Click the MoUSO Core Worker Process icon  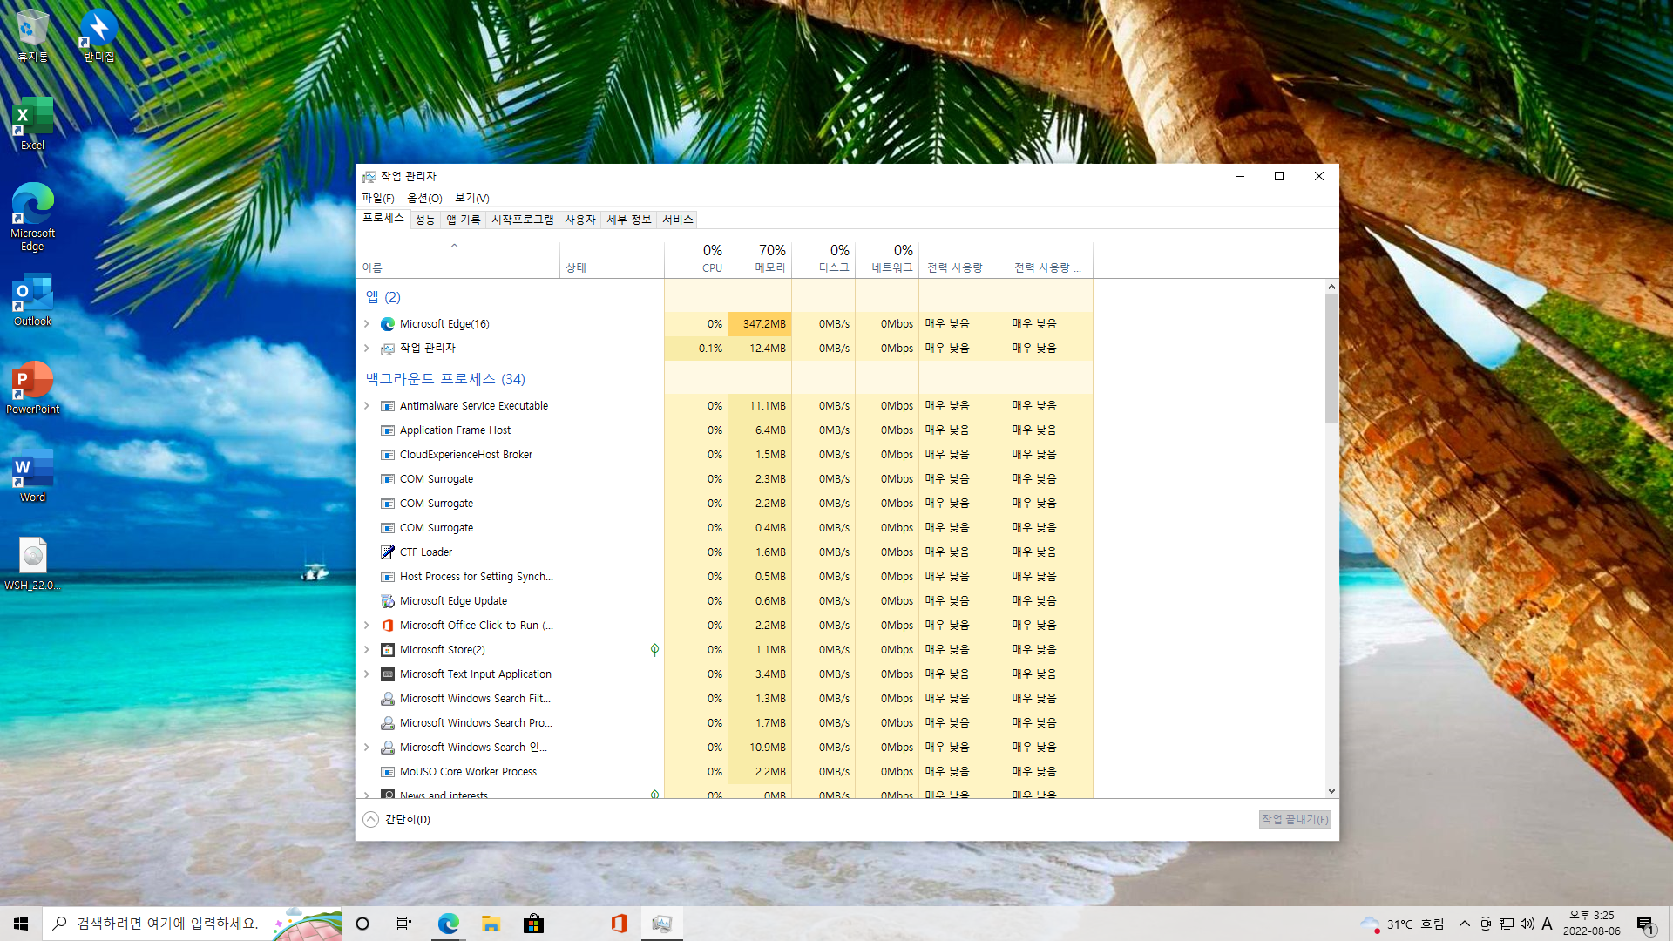[x=388, y=772]
